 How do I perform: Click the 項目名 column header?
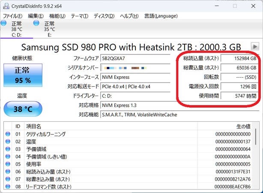click(111, 127)
